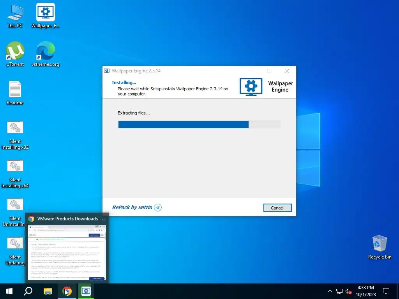Close the Wallpaper Engine installer window
The image size is (399, 299).
287,71
